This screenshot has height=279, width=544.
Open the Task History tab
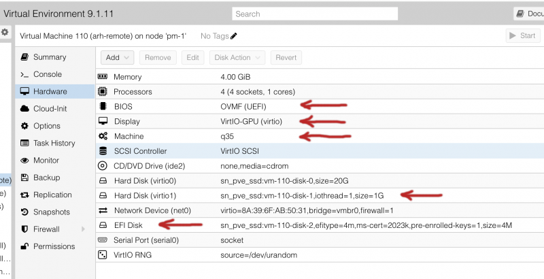(x=55, y=143)
